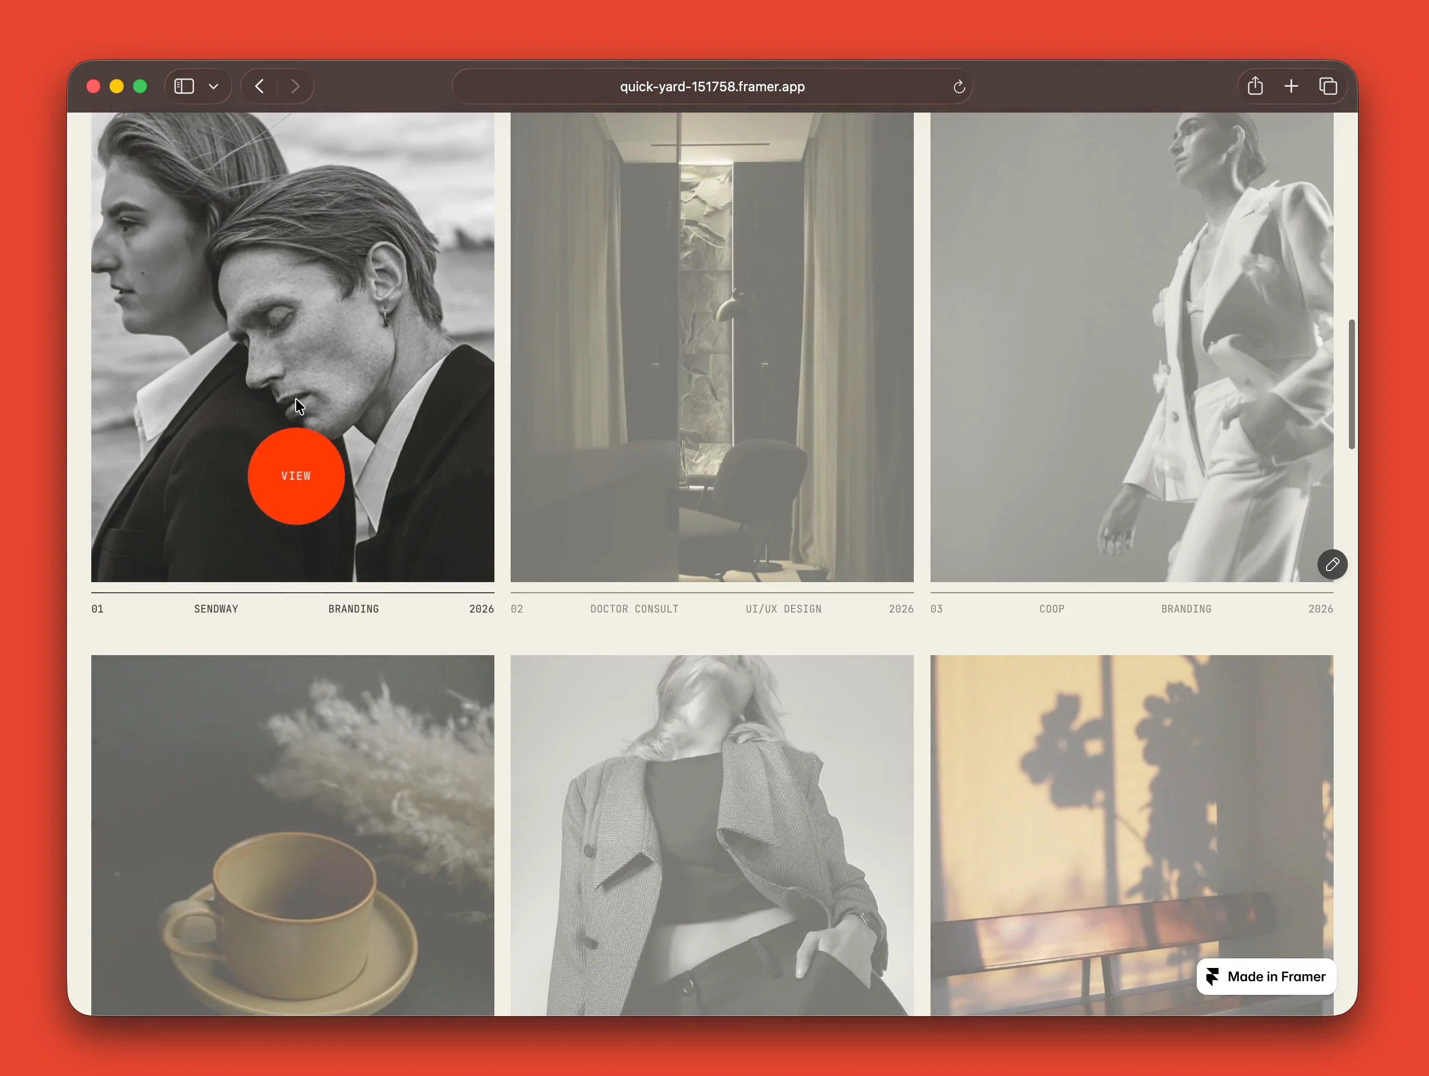Open the sunset bench shadow thumbnail
1429x1076 pixels.
point(1131,835)
